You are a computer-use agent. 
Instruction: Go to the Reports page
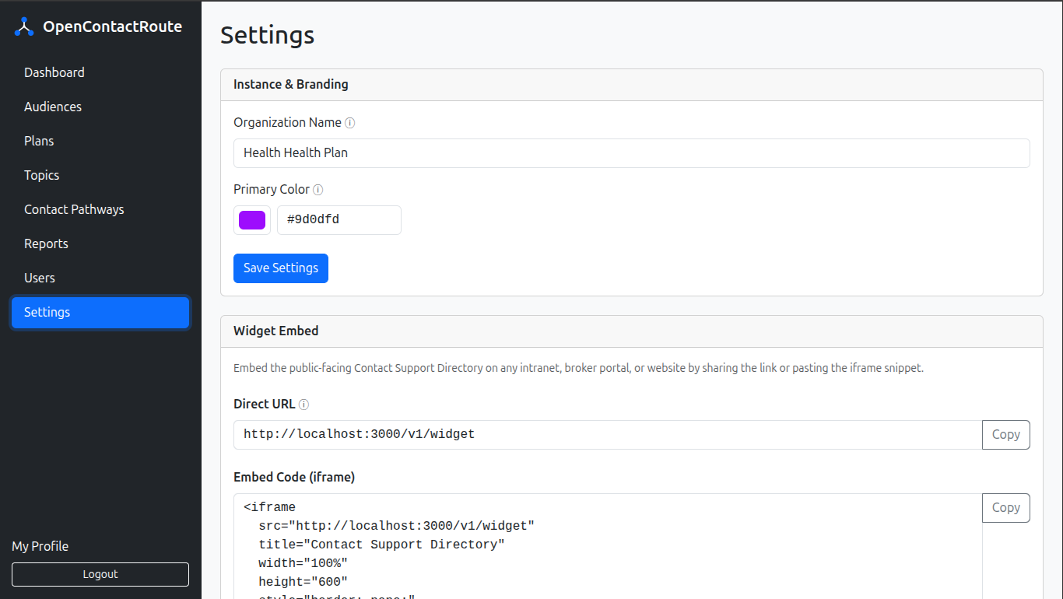click(46, 243)
